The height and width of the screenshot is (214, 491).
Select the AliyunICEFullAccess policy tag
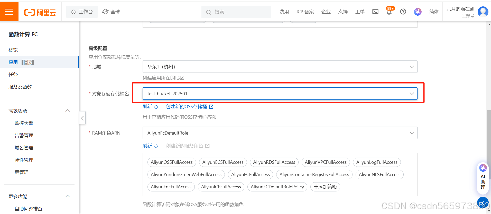[221, 187]
